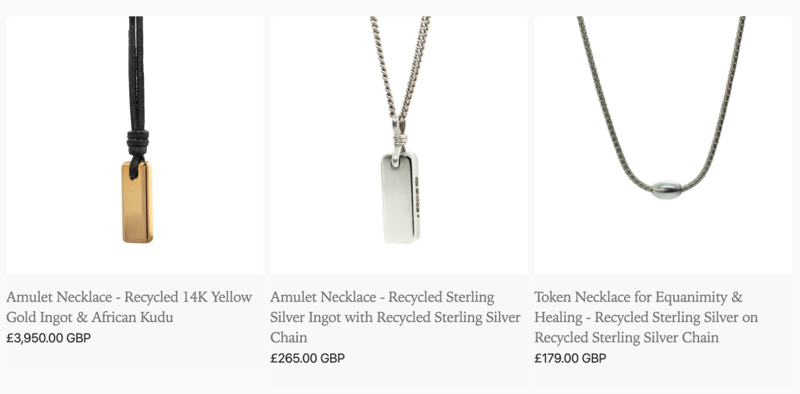Click the black kudu leather cord above the knot
Image resolution: width=800 pixels, height=394 pixels.
[x=135, y=70]
